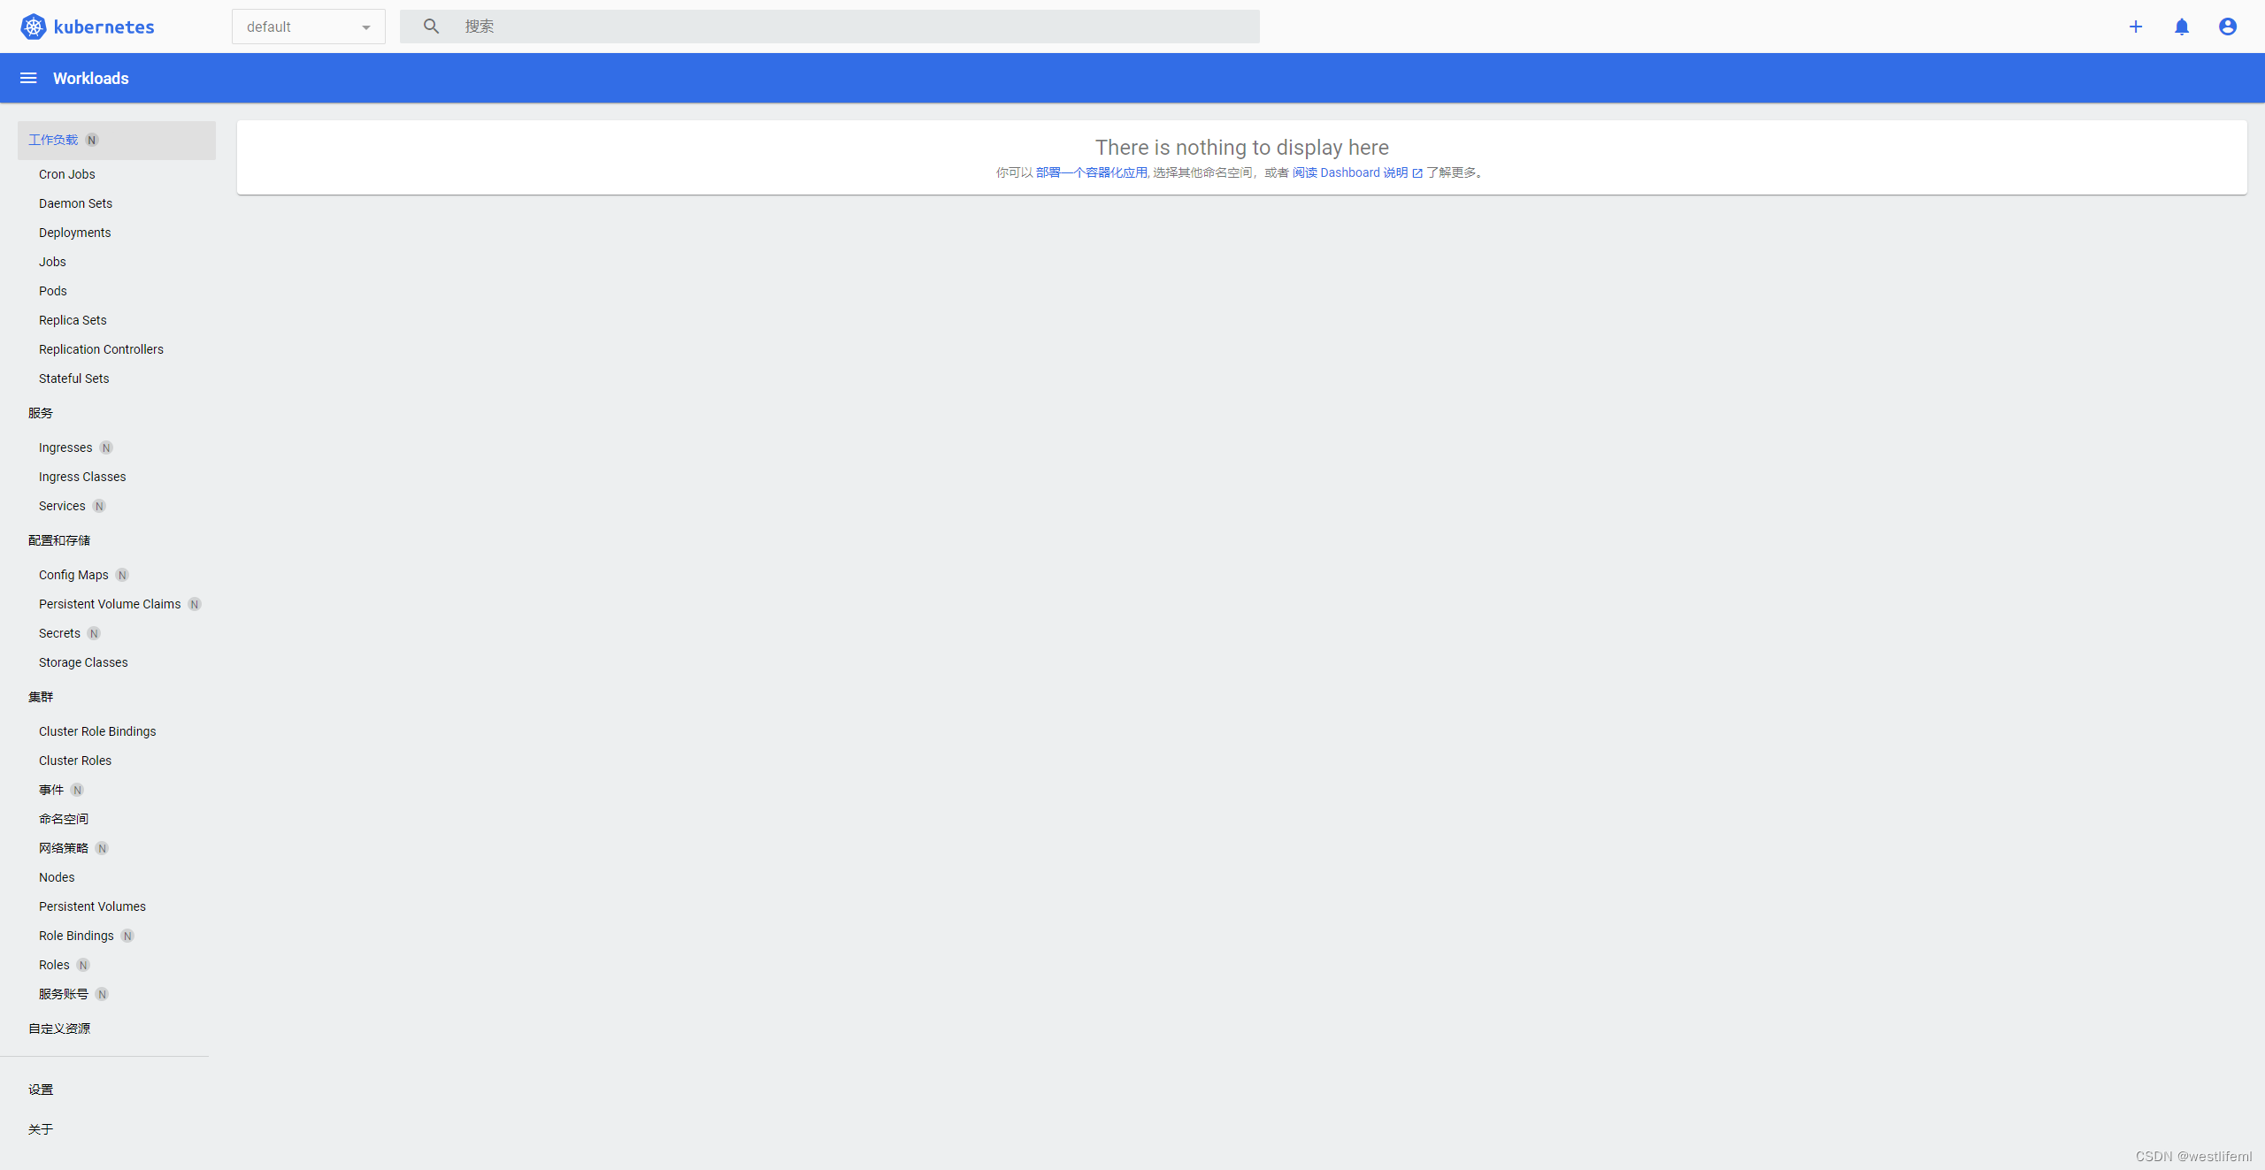
Task: Open the default namespace dropdown
Action: click(x=292, y=27)
